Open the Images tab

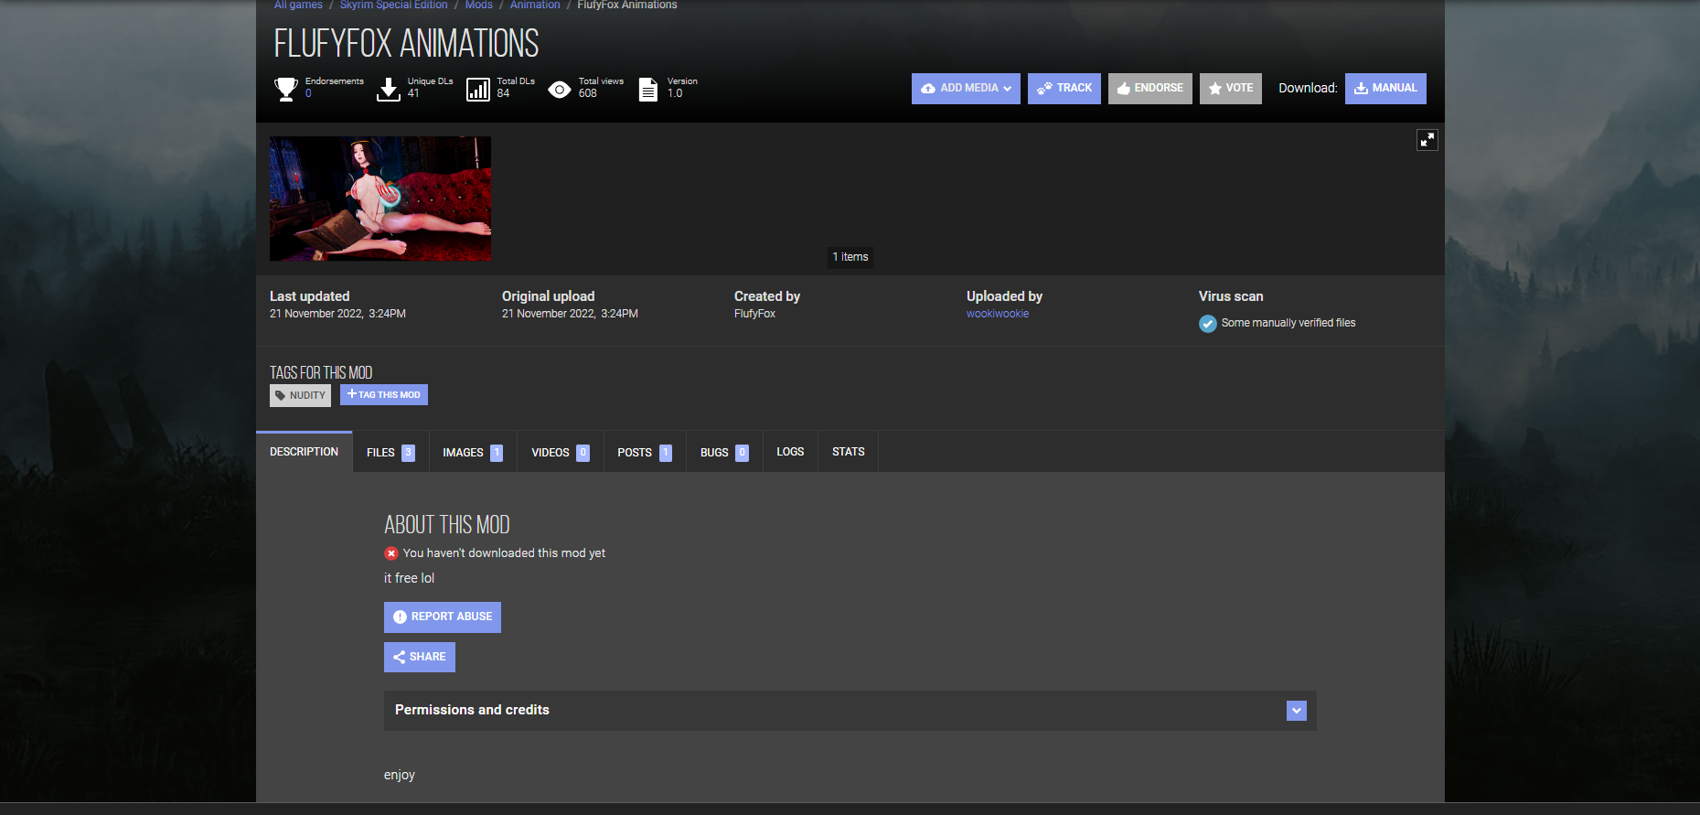(x=473, y=453)
